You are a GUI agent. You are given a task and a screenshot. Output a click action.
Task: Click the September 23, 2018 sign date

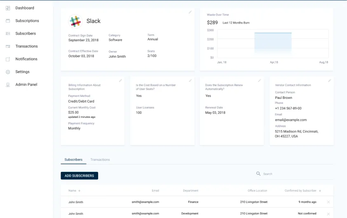pyautogui.click(x=83, y=40)
